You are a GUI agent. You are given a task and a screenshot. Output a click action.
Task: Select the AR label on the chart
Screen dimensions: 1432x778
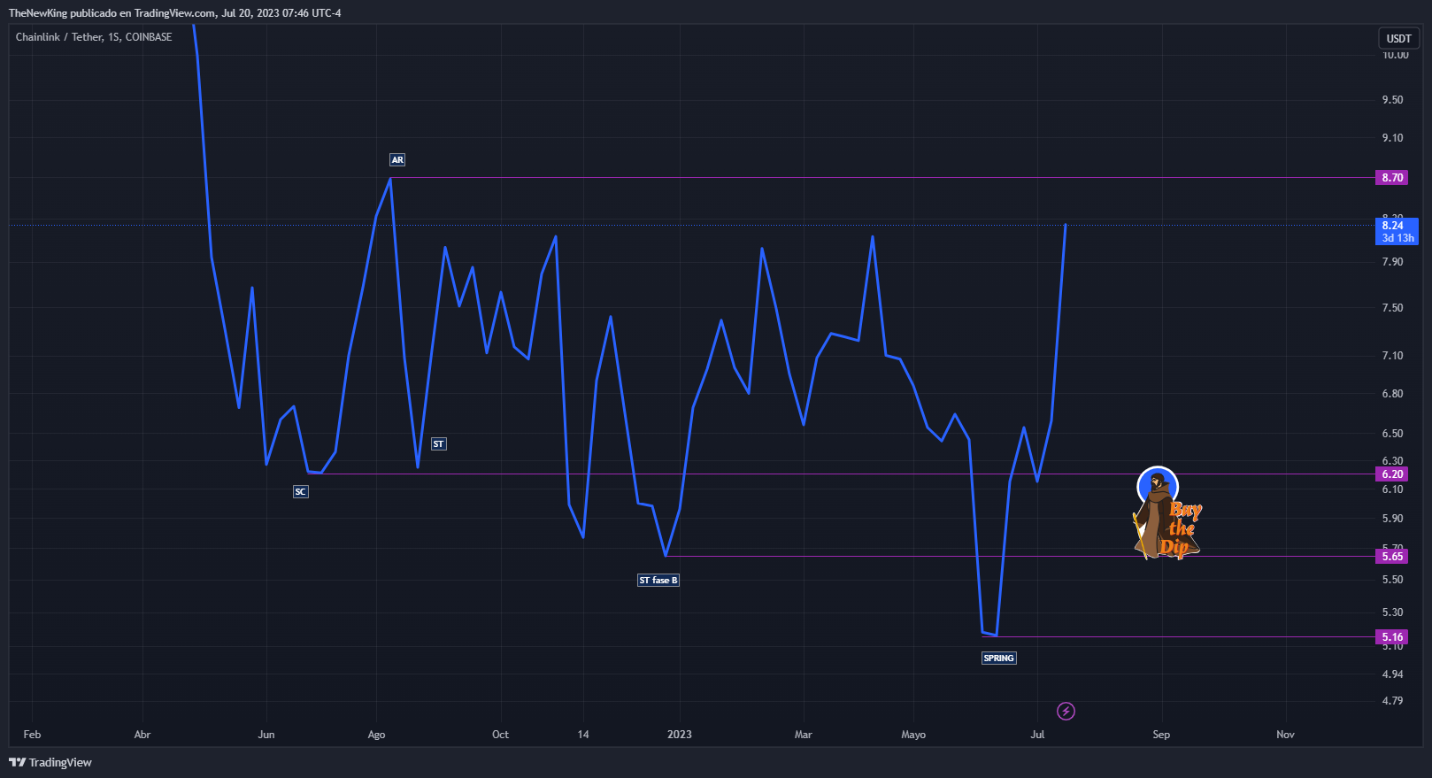pos(397,160)
